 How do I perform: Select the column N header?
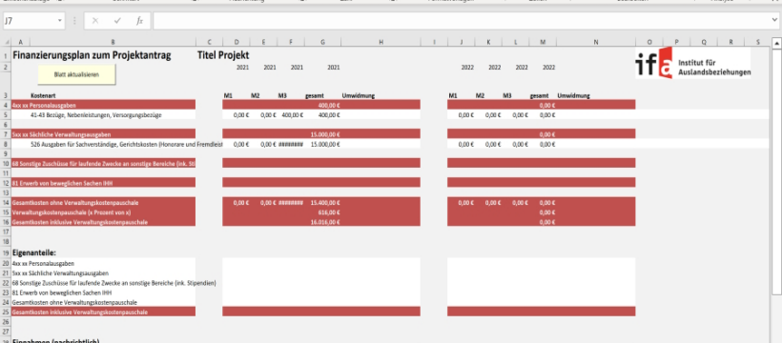point(595,42)
